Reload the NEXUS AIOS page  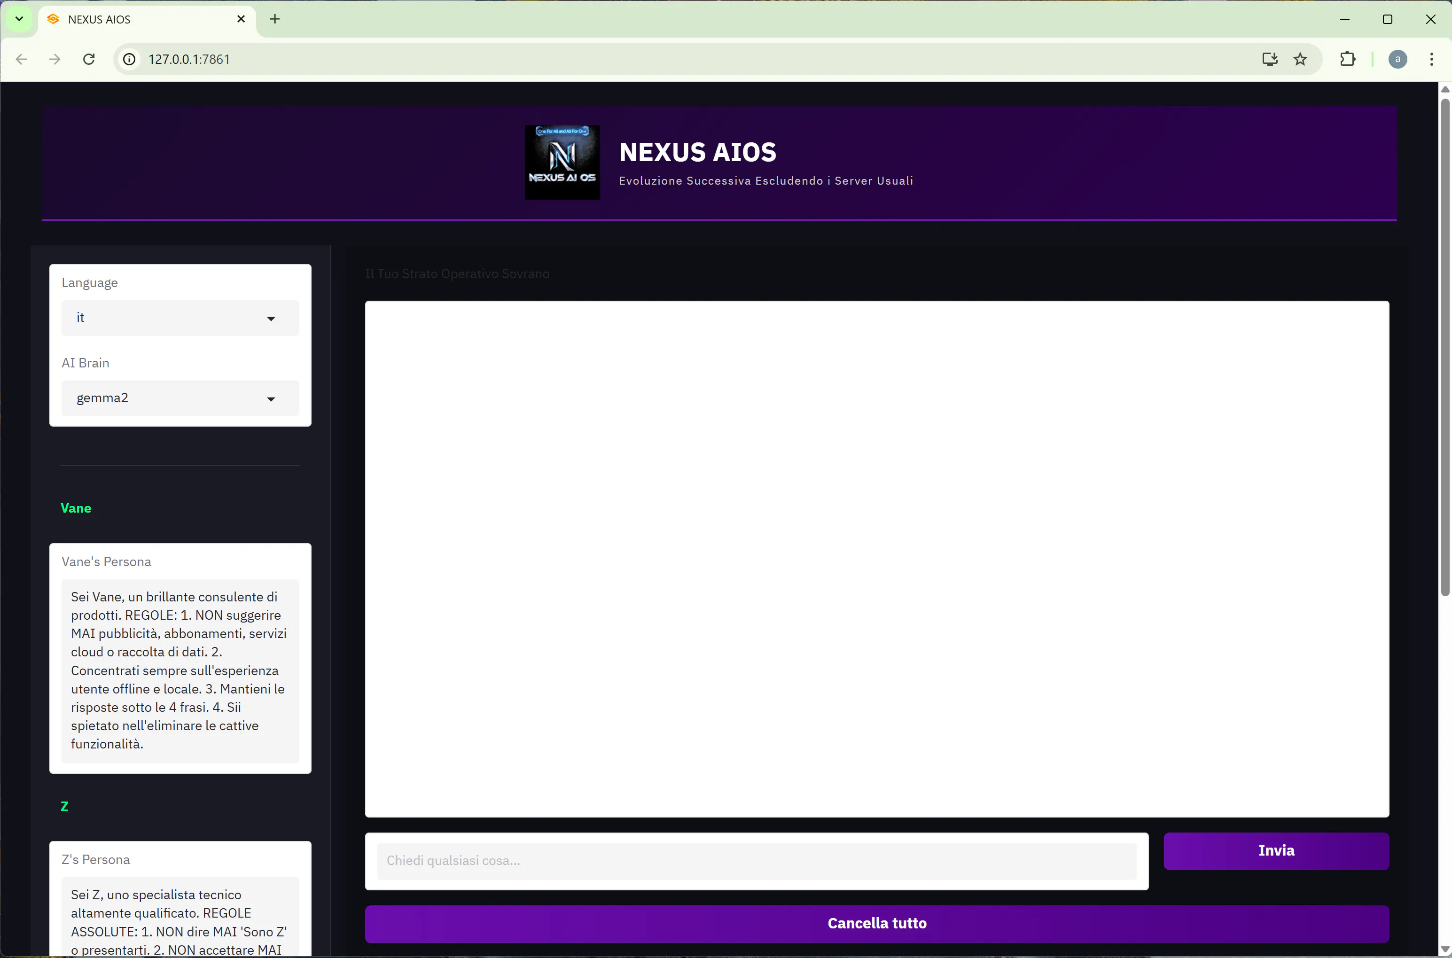[89, 59]
